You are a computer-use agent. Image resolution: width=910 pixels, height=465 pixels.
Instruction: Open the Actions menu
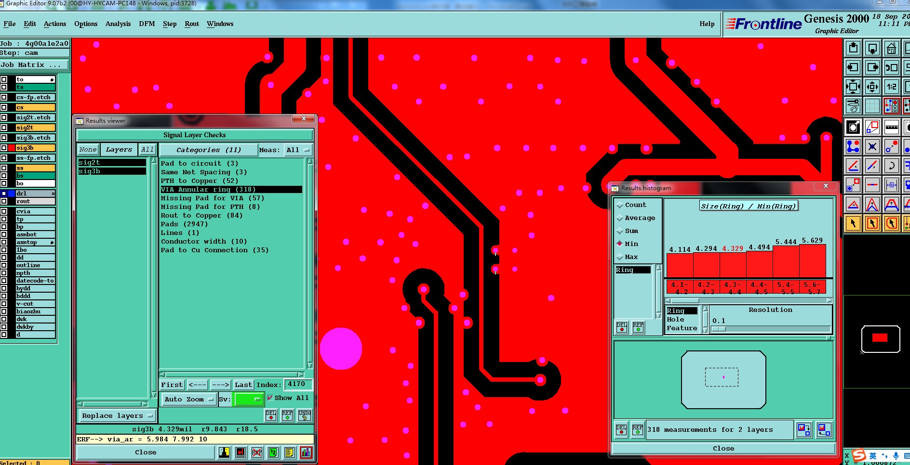[55, 24]
